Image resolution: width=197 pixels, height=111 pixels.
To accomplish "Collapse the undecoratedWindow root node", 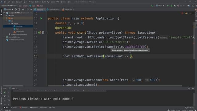I will point(4,13).
